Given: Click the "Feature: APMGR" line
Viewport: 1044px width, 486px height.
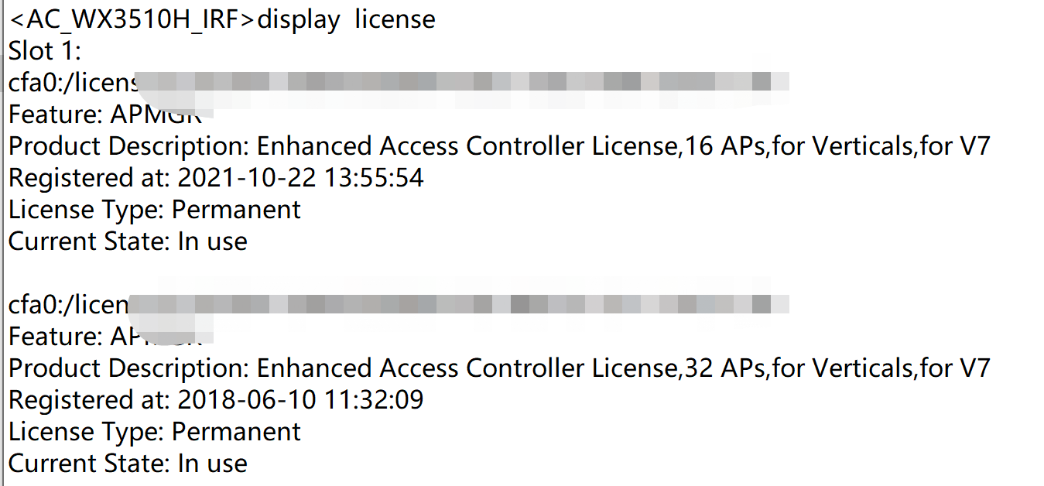Looking at the screenshot, I should (x=104, y=115).
